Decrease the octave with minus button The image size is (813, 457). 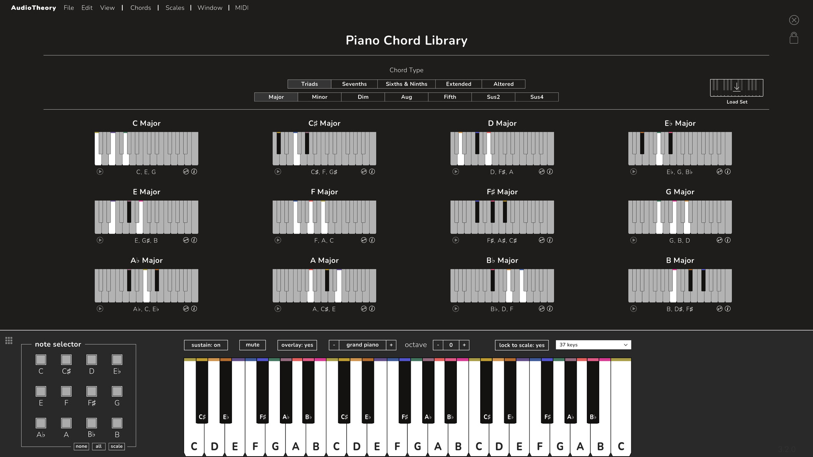[x=438, y=345]
